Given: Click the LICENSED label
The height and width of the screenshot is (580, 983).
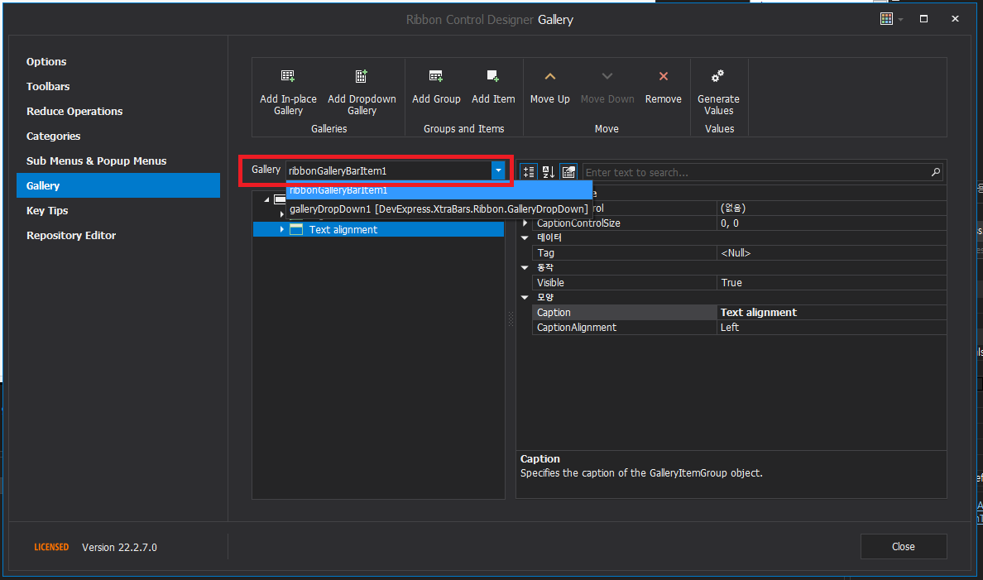Looking at the screenshot, I should (x=51, y=548).
